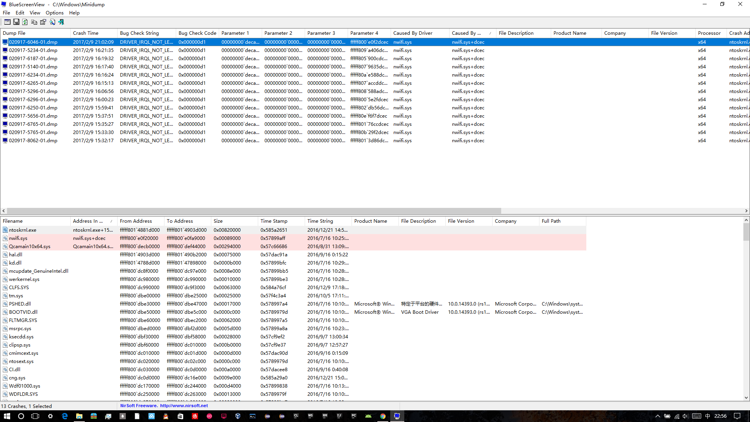Select dump file 020917-6250-01.dmp
Viewport: 750px width, 422px height.
coord(33,108)
